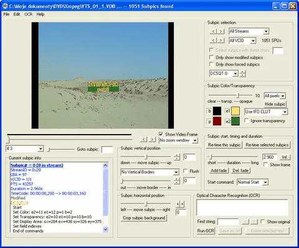The image size is (299, 248).
Task: Go to previous subpic below video
Action: 144,140
